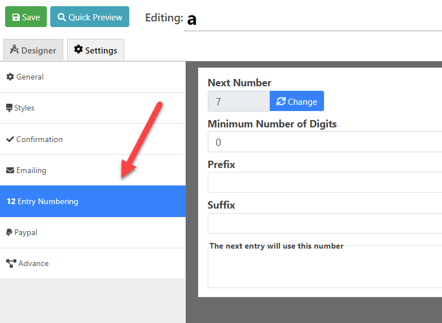Click the sitemap icon beside Advance
Image resolution: width=442 pixels, height=323 pixels.
coord(11,263)
